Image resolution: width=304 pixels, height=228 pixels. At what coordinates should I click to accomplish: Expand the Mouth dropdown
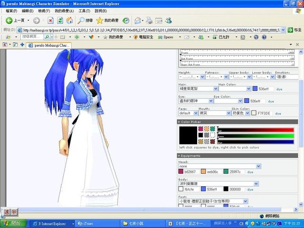229,113
